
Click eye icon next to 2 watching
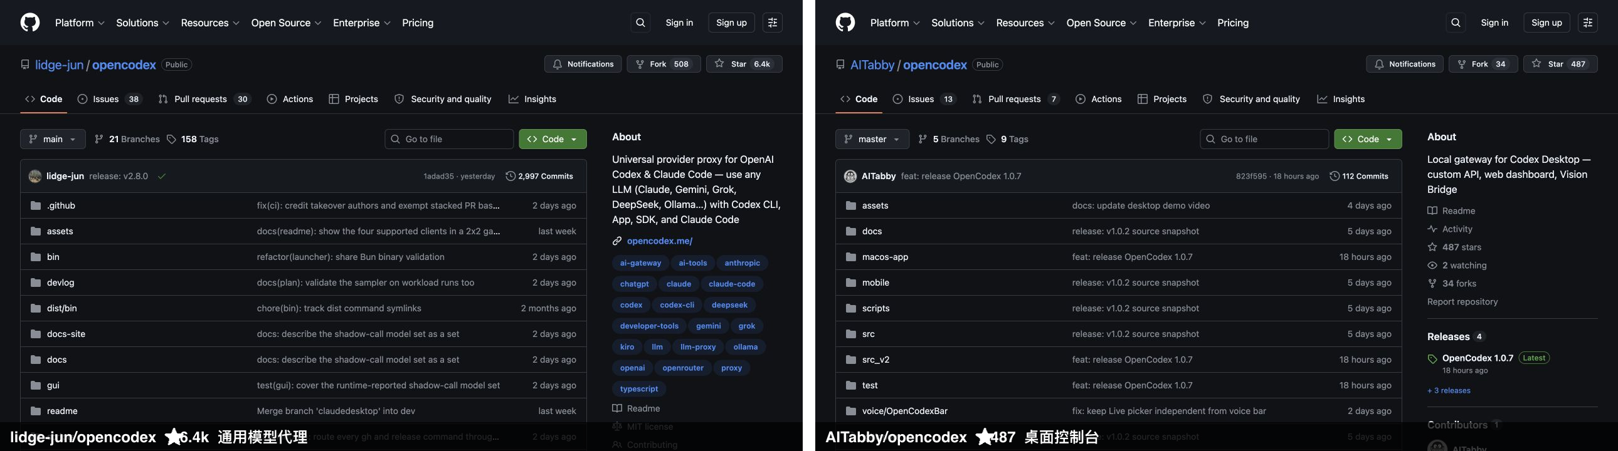click(x=1432, y=266)
